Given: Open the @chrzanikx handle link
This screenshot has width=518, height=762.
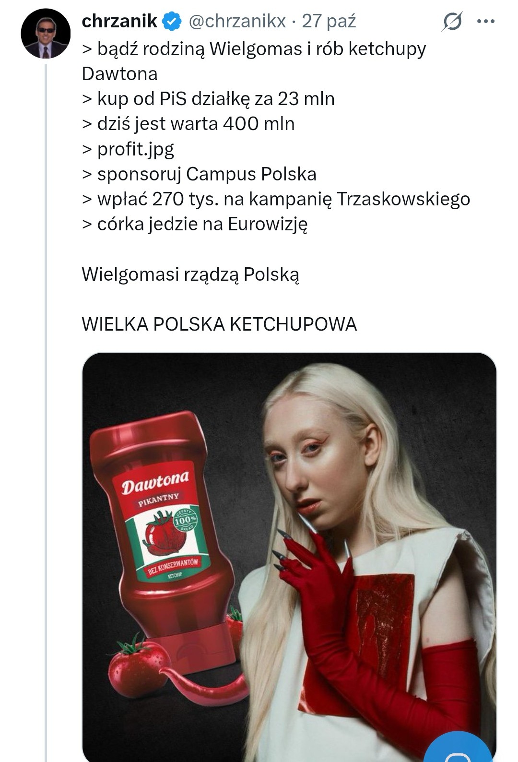Looking at the screenshot, I should (x=237, y=21).
